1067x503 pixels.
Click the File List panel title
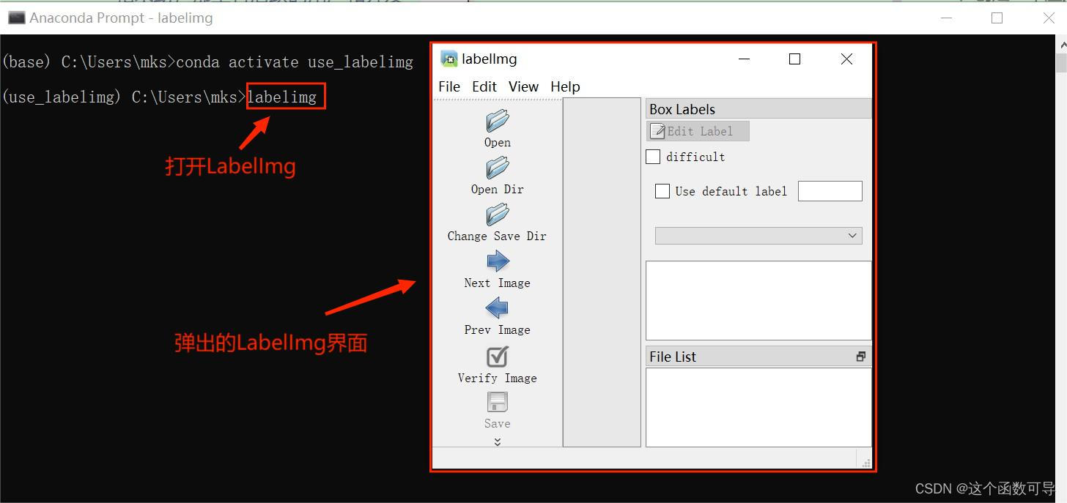tap(672, 357)
